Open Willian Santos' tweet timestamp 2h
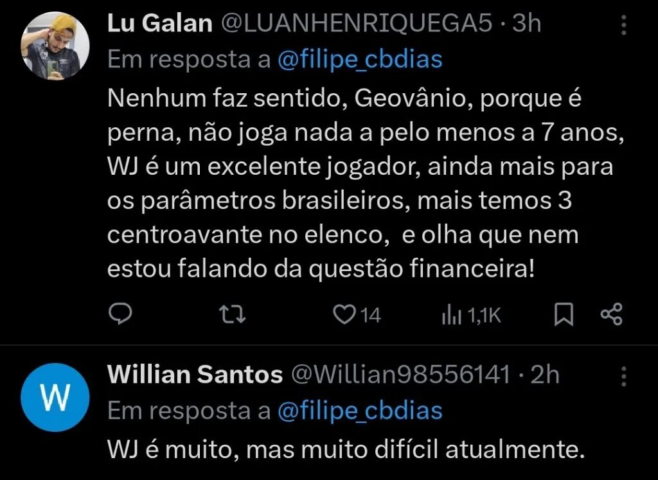This screenshot has height=480, width=658. (x=546, y=374)
